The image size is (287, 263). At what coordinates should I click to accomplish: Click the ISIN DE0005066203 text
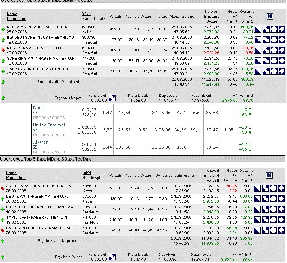coord(49,152)
